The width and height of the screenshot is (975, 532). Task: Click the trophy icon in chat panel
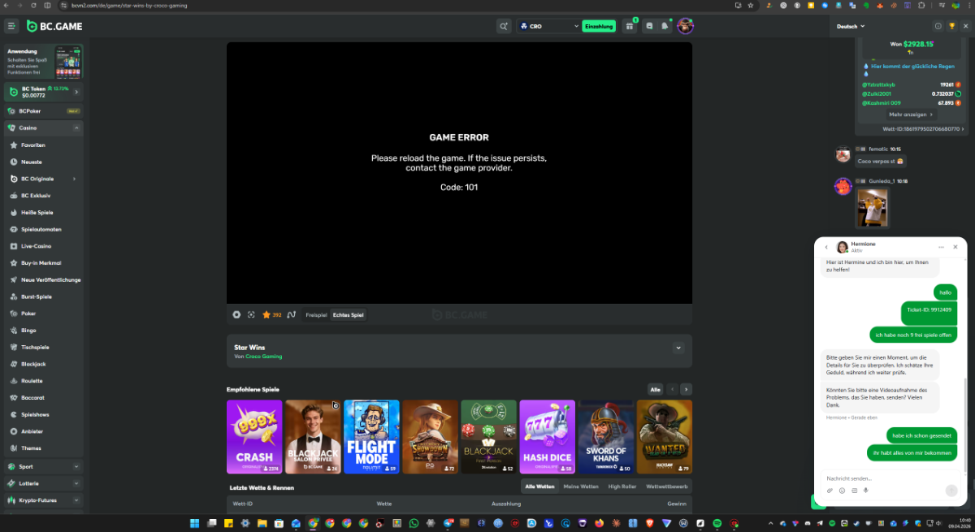pyautogui.click(x=952, y=26)
